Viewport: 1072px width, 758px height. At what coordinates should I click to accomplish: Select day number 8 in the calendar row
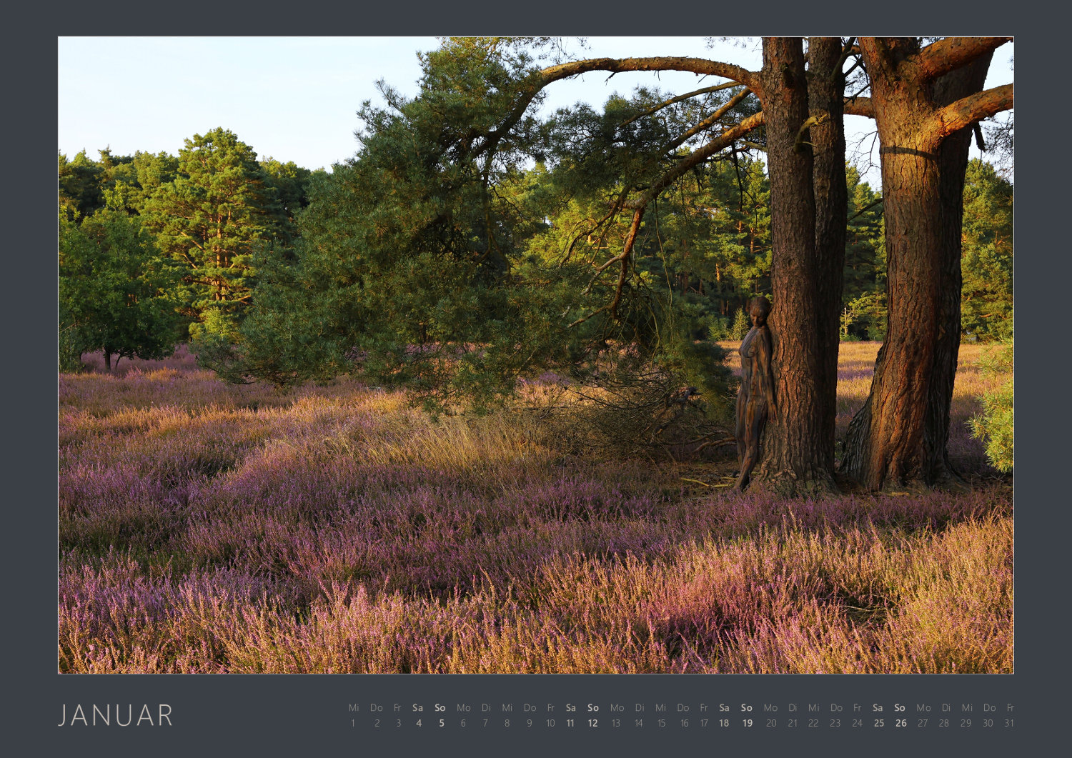tap(507, 723)
